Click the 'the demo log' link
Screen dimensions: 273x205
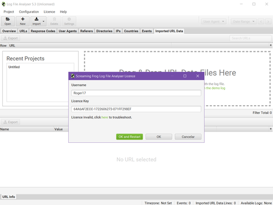pyautogui.click(x=216, y=88)
